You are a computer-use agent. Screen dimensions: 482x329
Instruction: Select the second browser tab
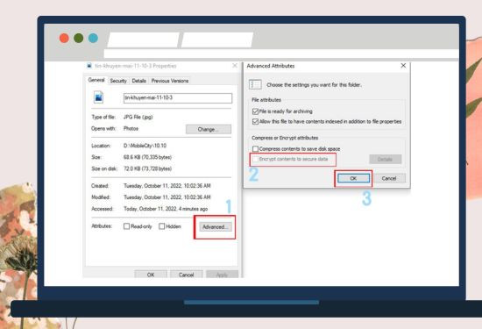pos(217,40)
